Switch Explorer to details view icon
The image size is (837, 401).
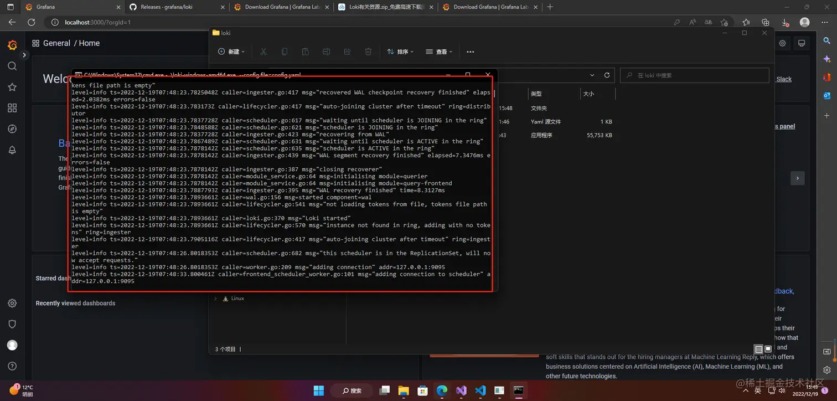pyautogui.click(x=759, y=349)
